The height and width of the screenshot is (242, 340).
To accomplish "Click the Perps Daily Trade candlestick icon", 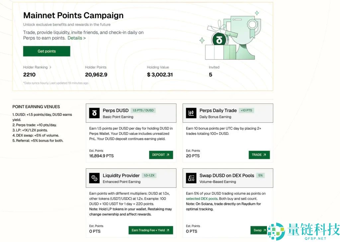I will 191,113.
